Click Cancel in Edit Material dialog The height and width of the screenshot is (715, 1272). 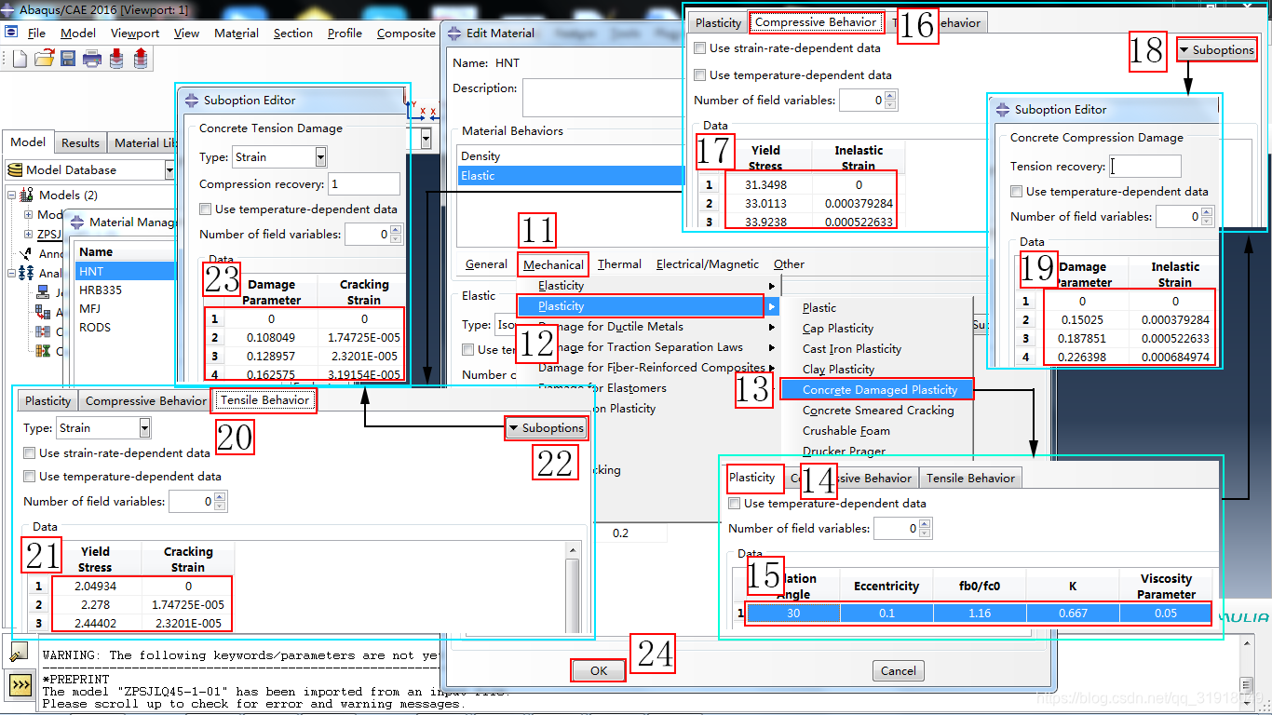[x=899, y=670]
